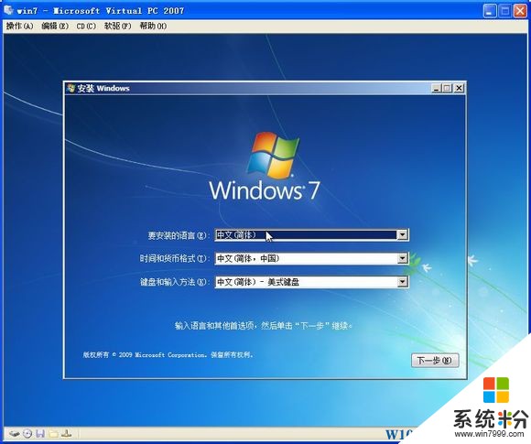This screenshot has height=444, width=531.
Task: Open the 帮助(H) menu
Action: coord(153,26)
